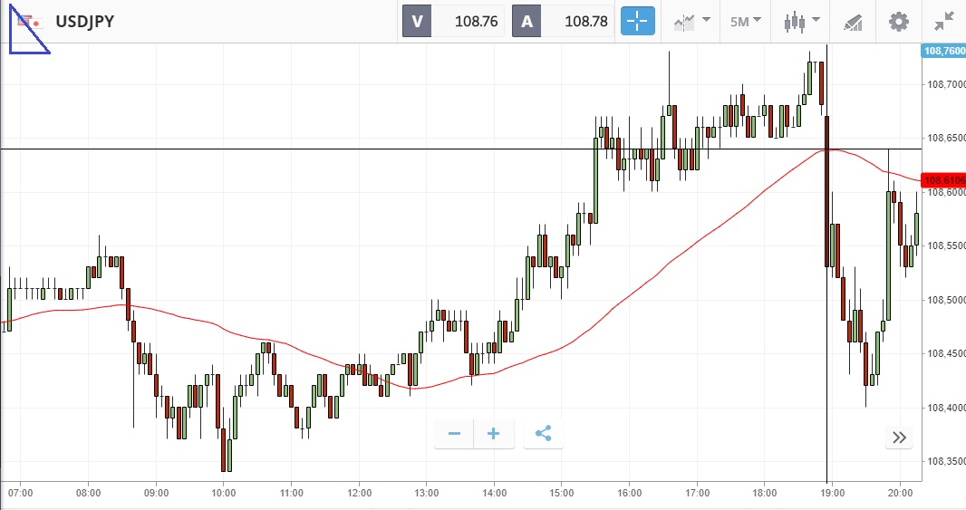
Task: Click the USDJPY instrument name
Action: (x=85, y=21)
